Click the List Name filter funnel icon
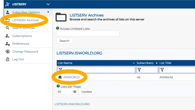Screen dimensions: 195x110 pos(60,69)
